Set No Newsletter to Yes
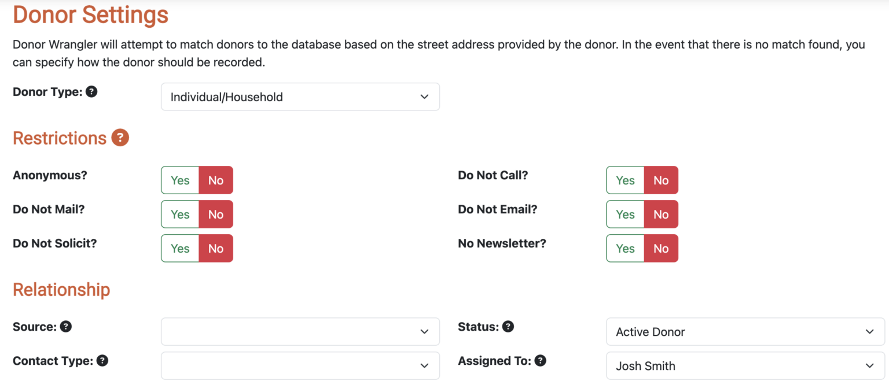The width and height of the screenshot is (889, 392). coord(624,248)
